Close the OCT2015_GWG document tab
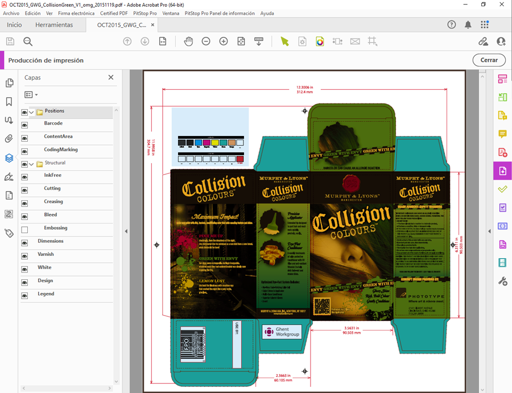512x393 pixels. tap(152, 25)
